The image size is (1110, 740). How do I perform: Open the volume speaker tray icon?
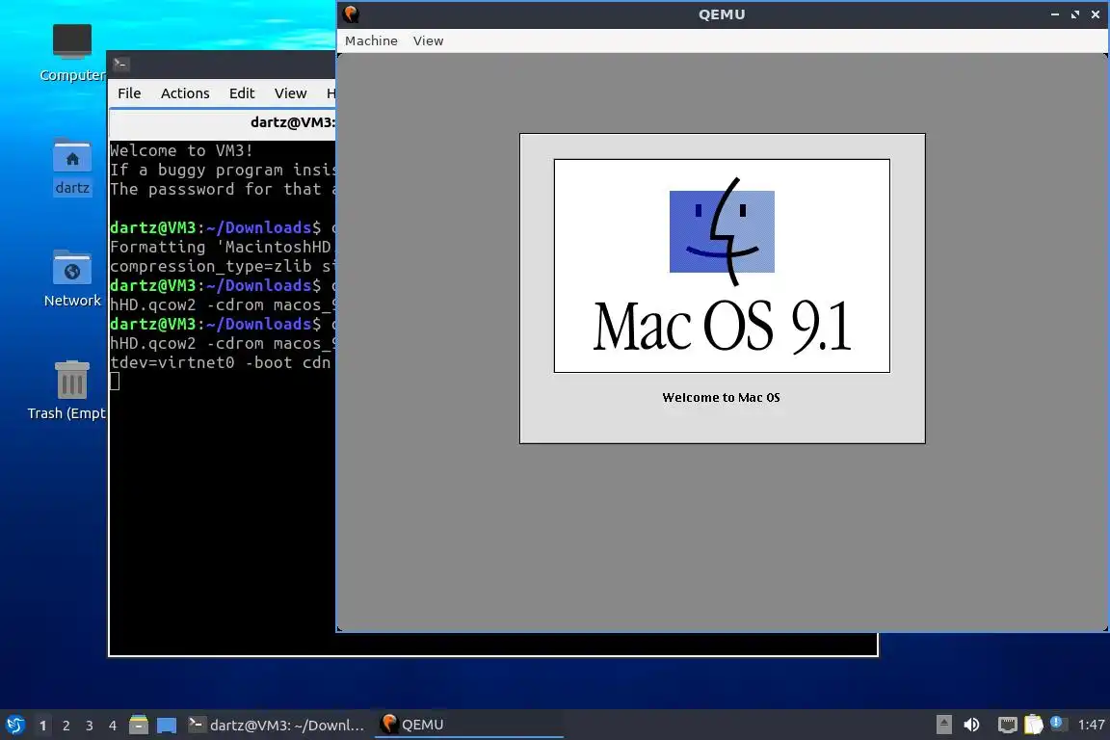(972, 725)
